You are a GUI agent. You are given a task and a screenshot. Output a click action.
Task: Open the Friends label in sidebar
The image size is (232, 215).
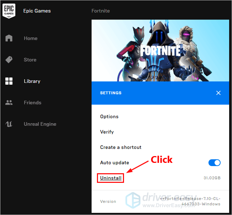(x=32, y=102)
